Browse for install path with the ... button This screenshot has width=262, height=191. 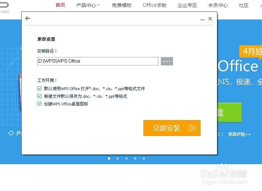click(167, 61)
